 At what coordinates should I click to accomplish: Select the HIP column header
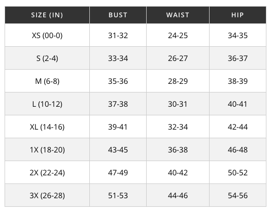[237, 15]
